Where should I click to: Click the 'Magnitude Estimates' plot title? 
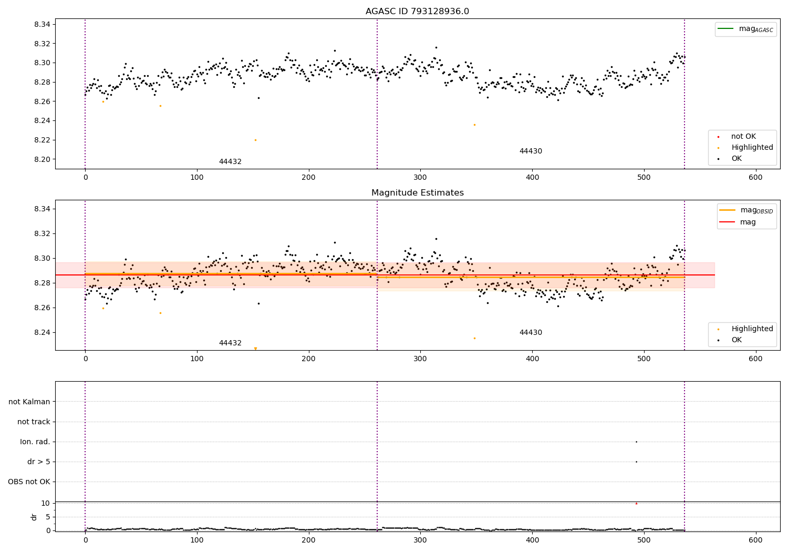click(417, 193)
